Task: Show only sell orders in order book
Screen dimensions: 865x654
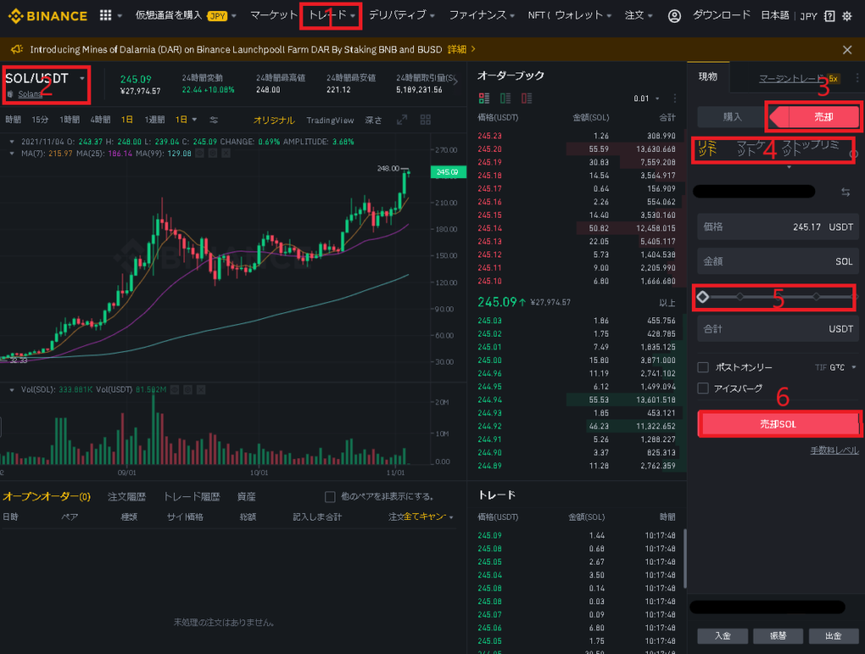Action: pyautogui.click(x=527, y=98)
